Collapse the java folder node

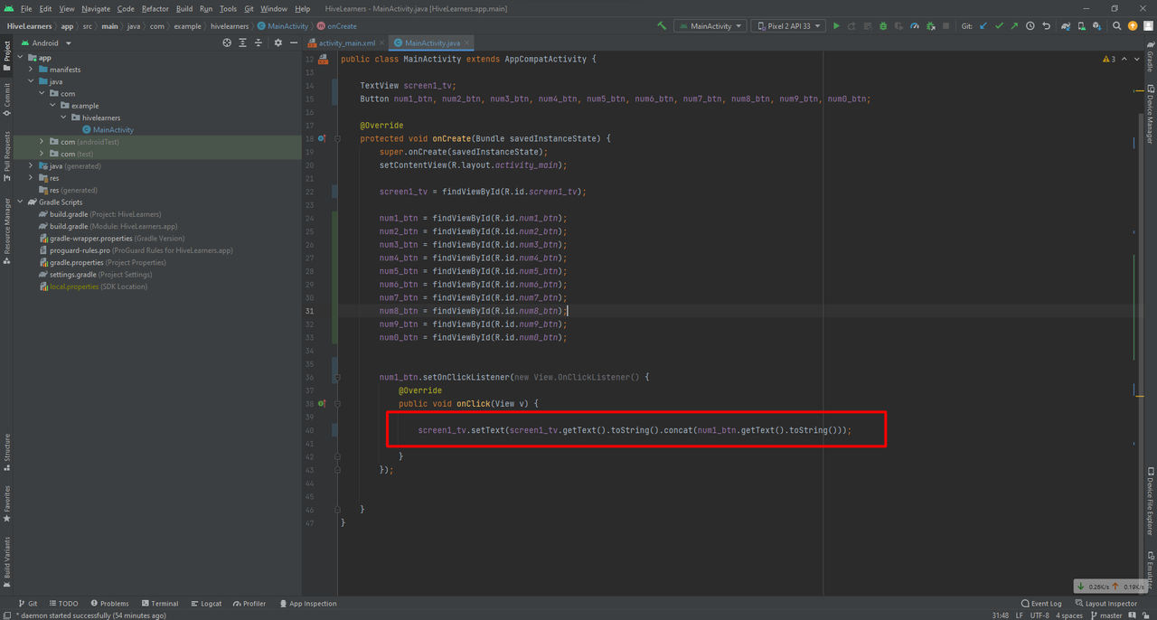click(x=31, y=81)
